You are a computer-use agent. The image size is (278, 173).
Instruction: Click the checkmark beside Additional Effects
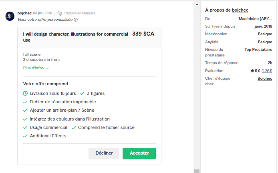pos(26,136)
